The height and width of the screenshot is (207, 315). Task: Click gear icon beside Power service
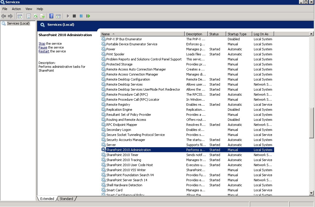pyautogui.click(x=103, y=49)
